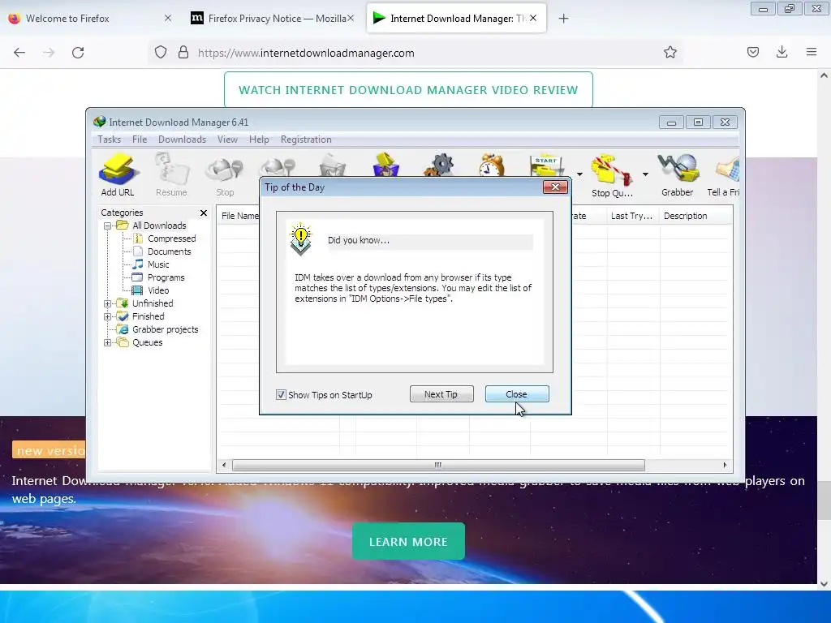831x623 pixels.
Task: Open the Tasks menu
Action: [x=110, y=140]
